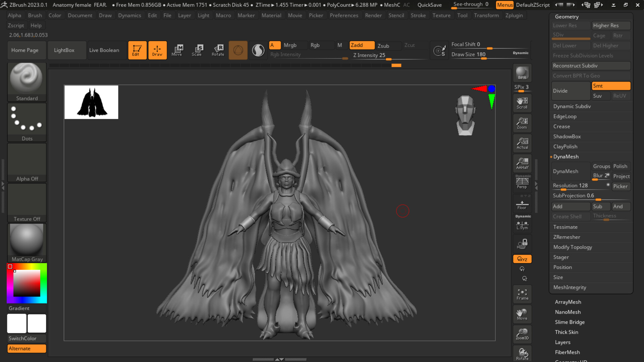Toggle the Floor grid icon
The height and width of the screenshot is (362, 644).
click(x=522, y=203)
